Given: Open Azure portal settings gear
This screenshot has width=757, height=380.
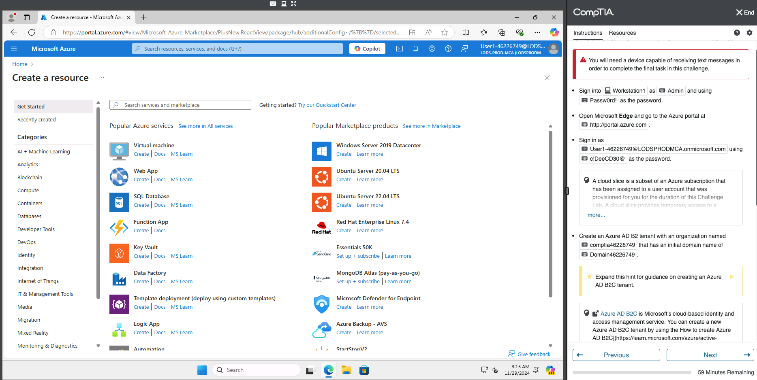Looking at the screenshot, I should point(432,49).
